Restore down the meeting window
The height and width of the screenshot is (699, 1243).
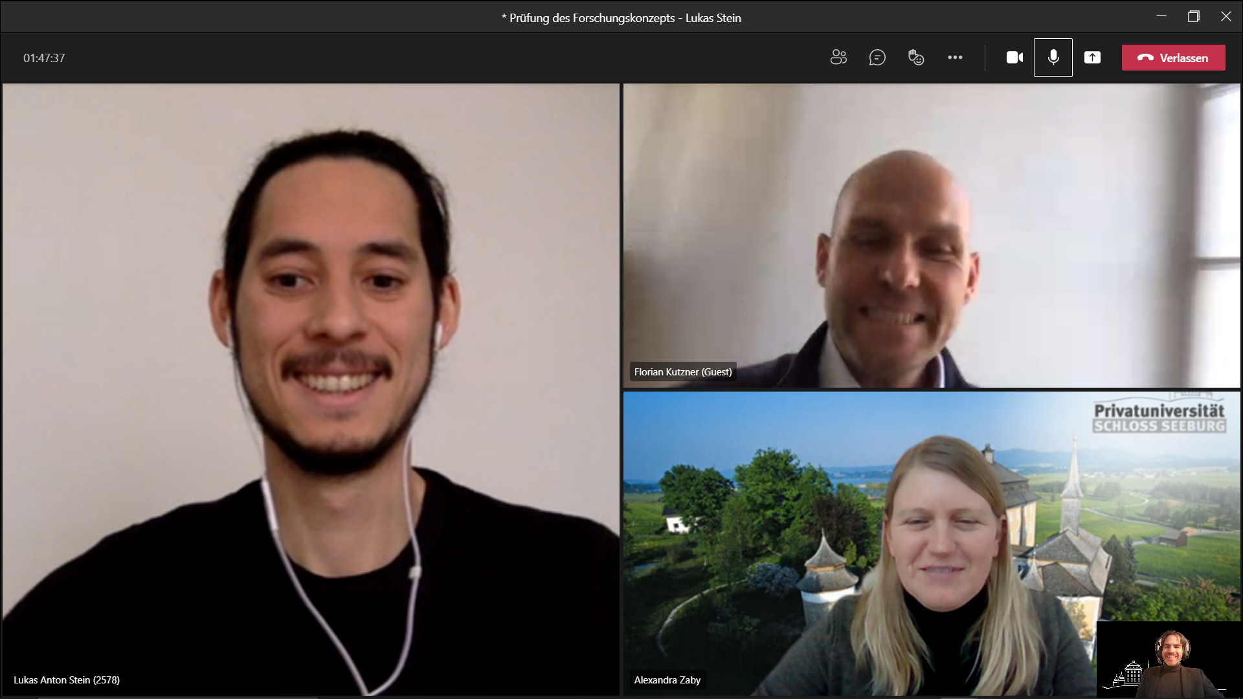click(x=1194, y=17)
